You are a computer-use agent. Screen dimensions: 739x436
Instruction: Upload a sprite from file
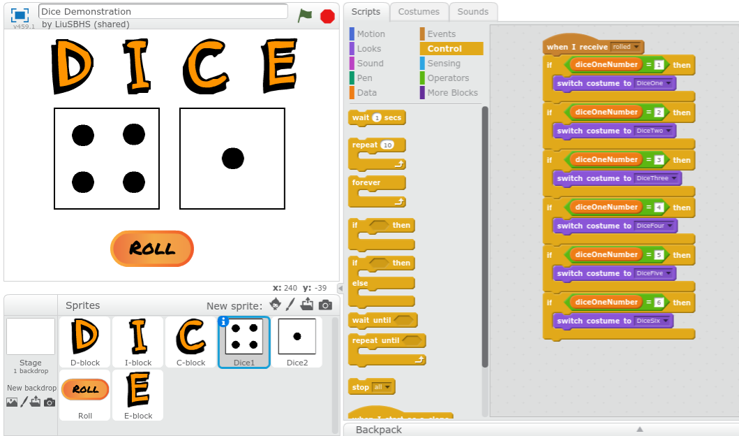point(307,305)
